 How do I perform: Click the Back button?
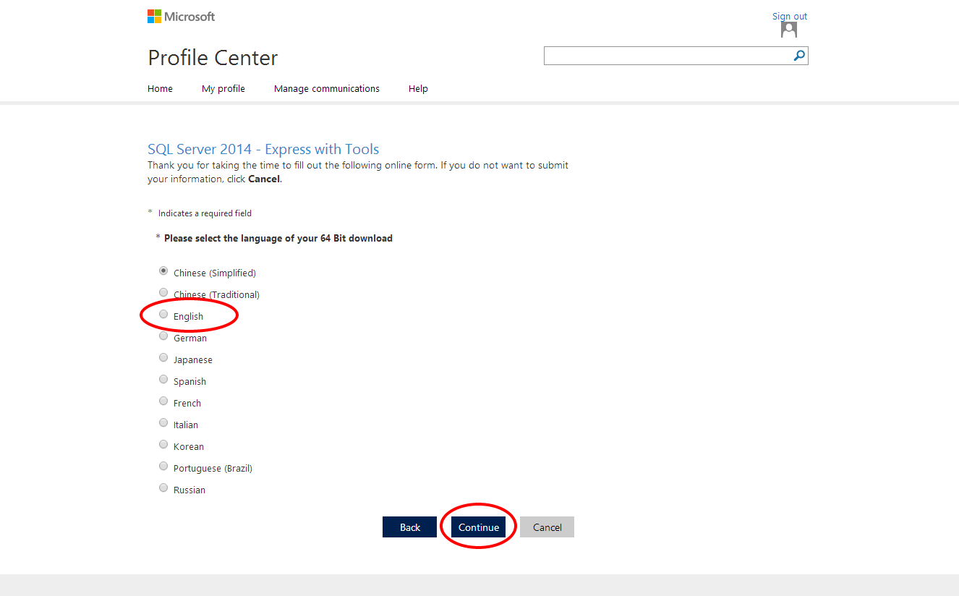tap(409, 527)
